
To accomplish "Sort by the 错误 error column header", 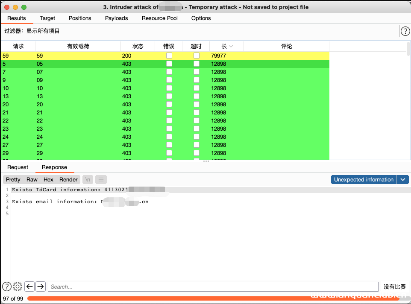I will pos(168,47).
